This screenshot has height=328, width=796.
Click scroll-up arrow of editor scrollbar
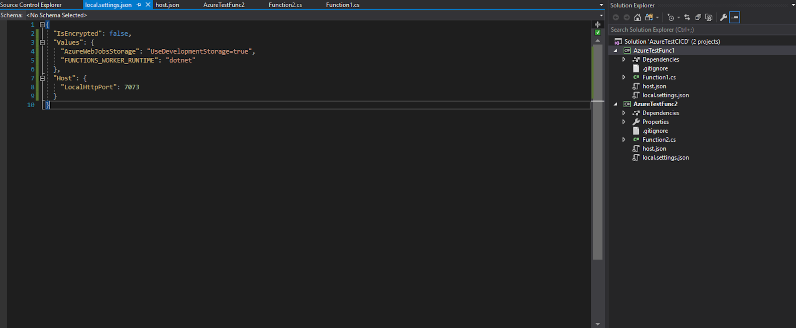pos(597,40)
